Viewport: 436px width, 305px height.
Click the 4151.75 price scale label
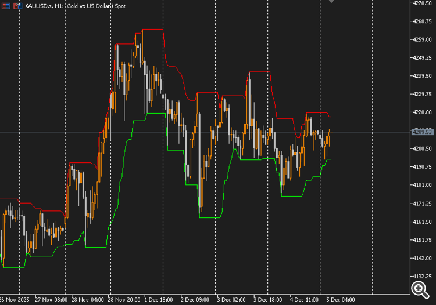(x=422, y=240)
